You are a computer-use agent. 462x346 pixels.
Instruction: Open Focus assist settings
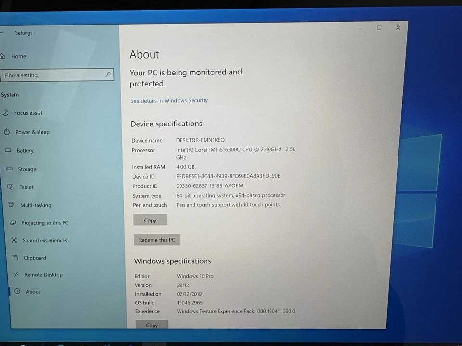coord(28,113)
